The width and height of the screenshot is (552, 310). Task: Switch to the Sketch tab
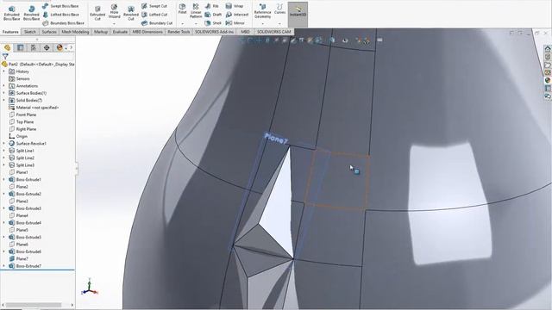click(x=30, y=32)
